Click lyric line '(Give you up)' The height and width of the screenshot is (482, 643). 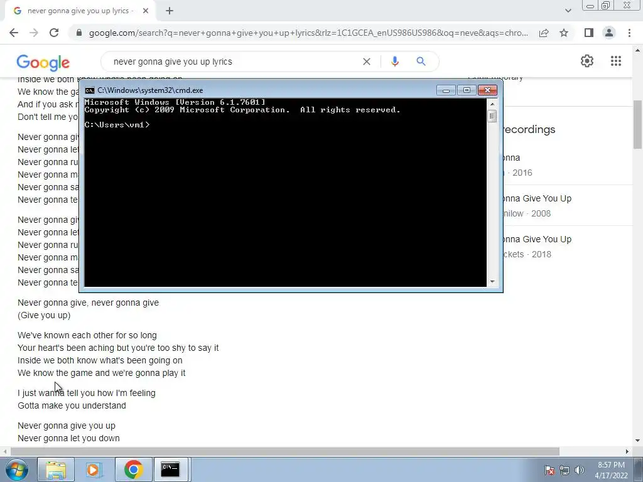click(x=44, y=315)
